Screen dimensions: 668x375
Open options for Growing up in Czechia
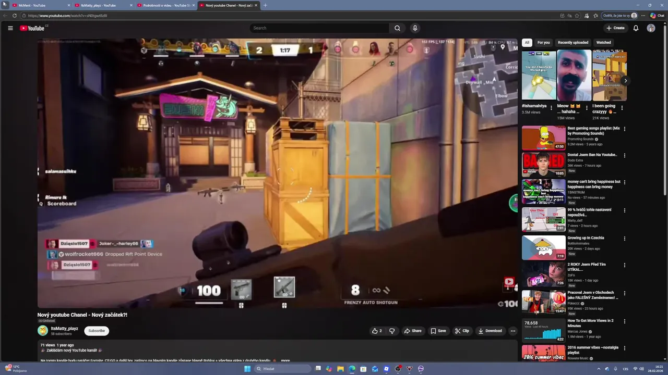coord(625,239)
